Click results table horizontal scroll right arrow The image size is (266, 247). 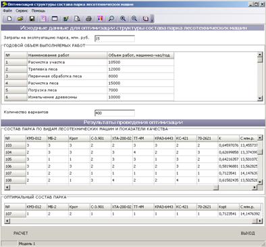coord(255,187)
